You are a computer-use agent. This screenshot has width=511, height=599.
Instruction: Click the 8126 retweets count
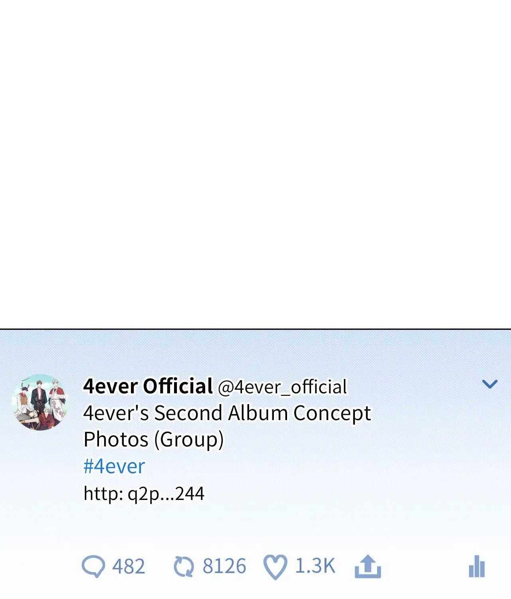pos(224,566)
